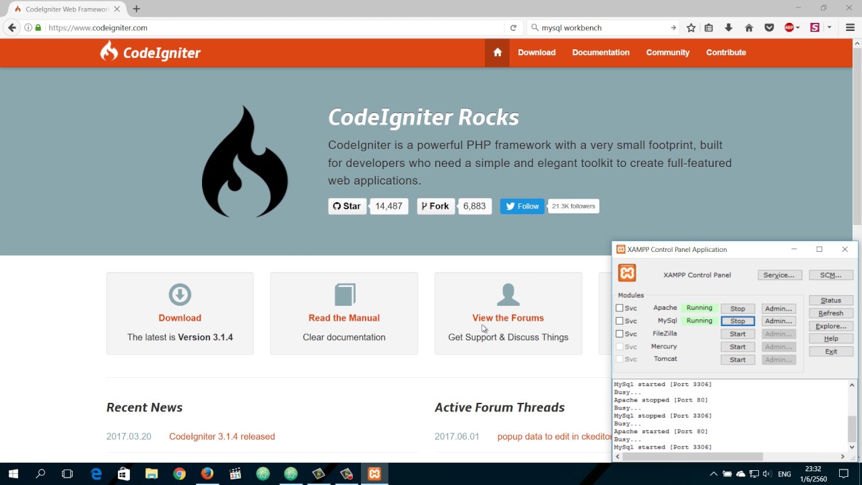
Task: Go back using the browser back arrow
Action: 11,28
